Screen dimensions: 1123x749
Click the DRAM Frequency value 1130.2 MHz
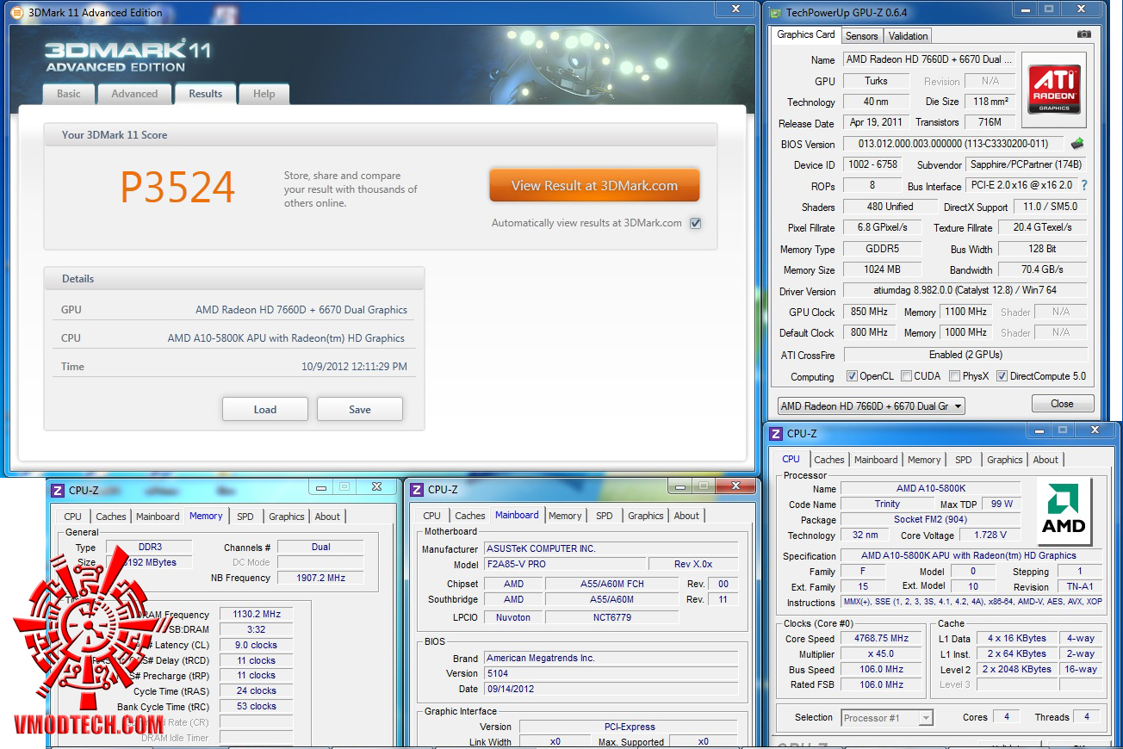(x=257, y=614)
